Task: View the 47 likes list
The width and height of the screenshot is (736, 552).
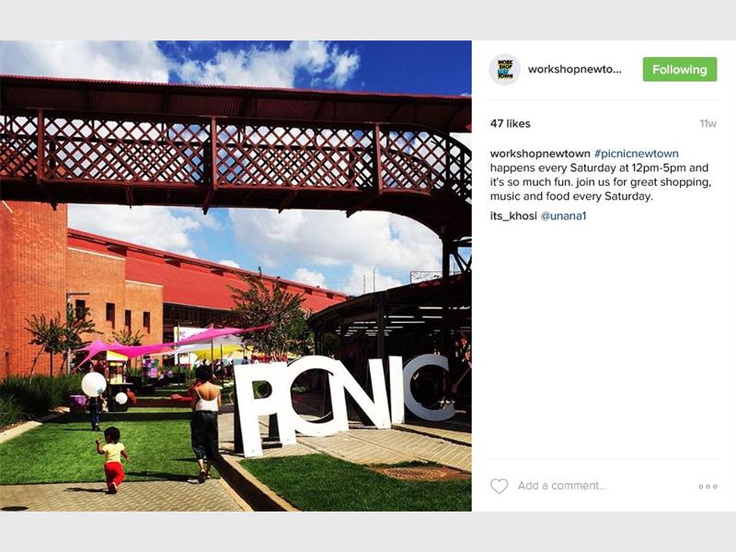Action: (x=511, y=123)
